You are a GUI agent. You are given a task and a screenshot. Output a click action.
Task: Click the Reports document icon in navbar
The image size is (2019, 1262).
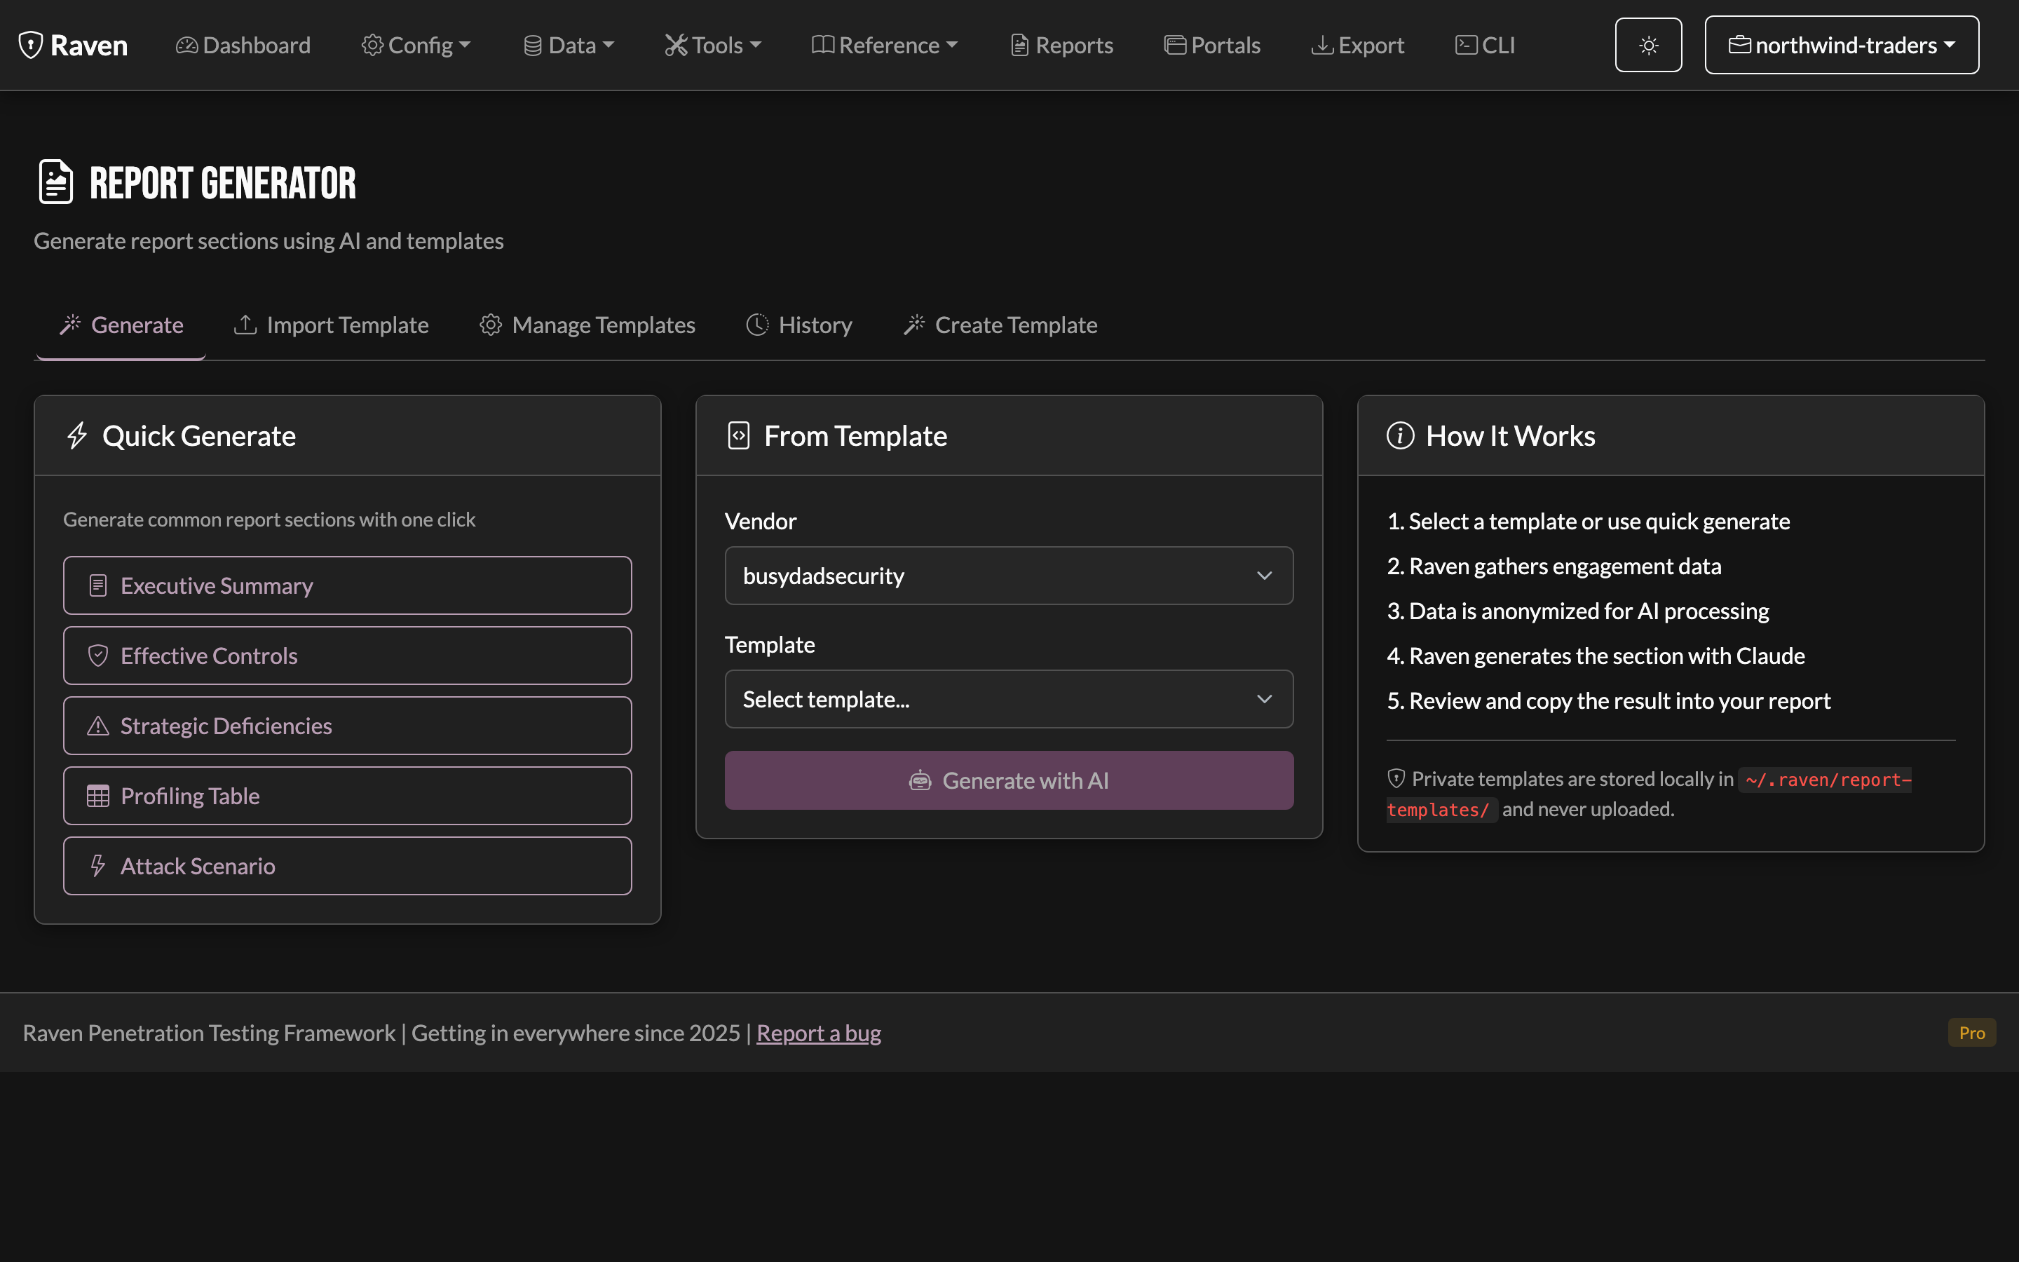coord(1019,45)
